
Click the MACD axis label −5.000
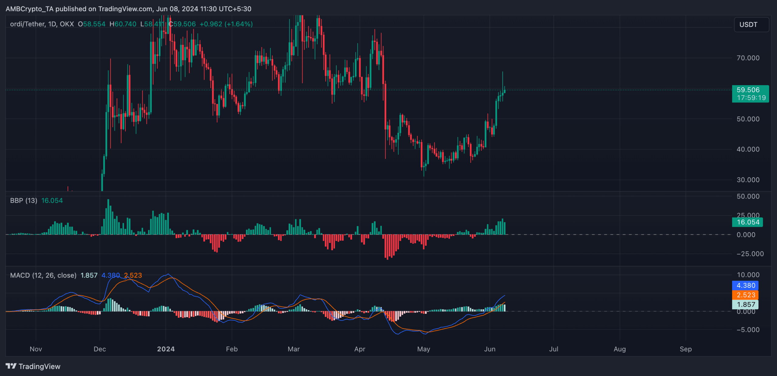[x=748, y=330]
